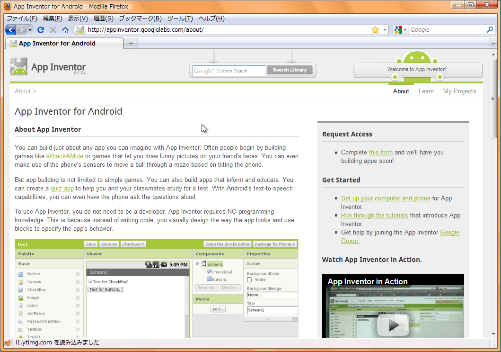The height and width of the screenshot is (352, 501).
Task: Click the Checkpoint button in designer image
Action: (133, 244)
